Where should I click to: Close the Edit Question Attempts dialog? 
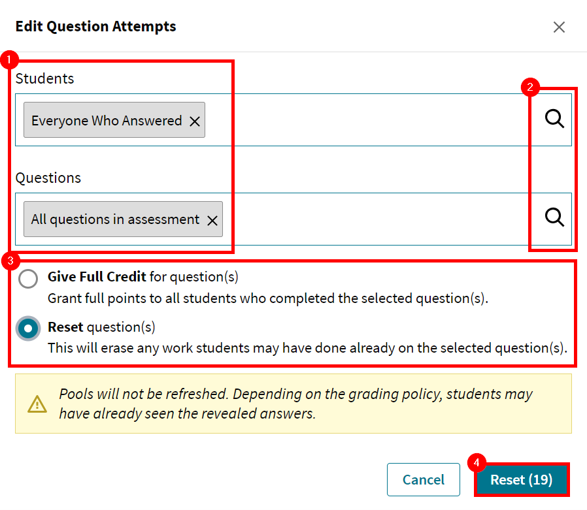[559, 27]
